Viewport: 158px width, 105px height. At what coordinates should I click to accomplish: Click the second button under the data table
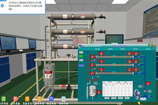tap(114, 98)
